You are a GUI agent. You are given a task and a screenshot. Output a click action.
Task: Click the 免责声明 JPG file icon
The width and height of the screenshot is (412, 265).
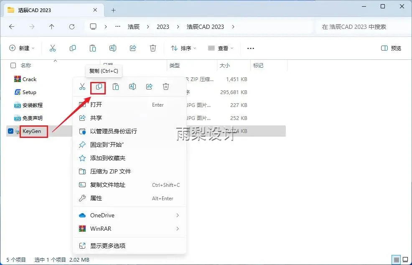(18, 118)
